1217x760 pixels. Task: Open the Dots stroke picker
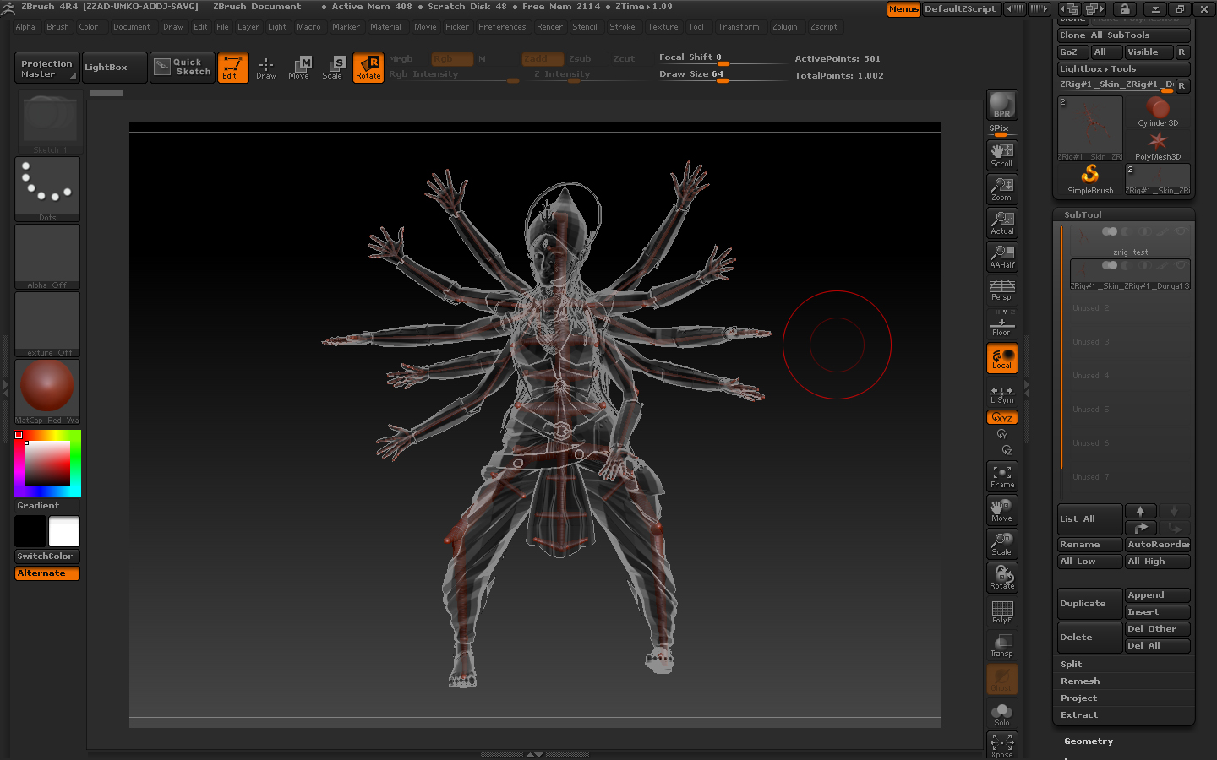(47, 188)
